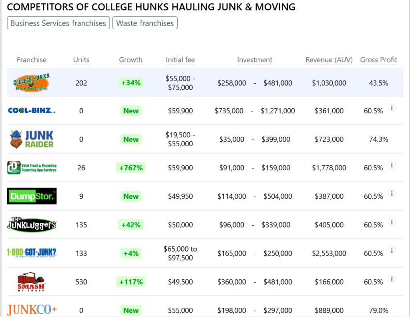Screen dimensions: 410x317
Task: Click the 79.0% gross profit value
Action: 378,310
